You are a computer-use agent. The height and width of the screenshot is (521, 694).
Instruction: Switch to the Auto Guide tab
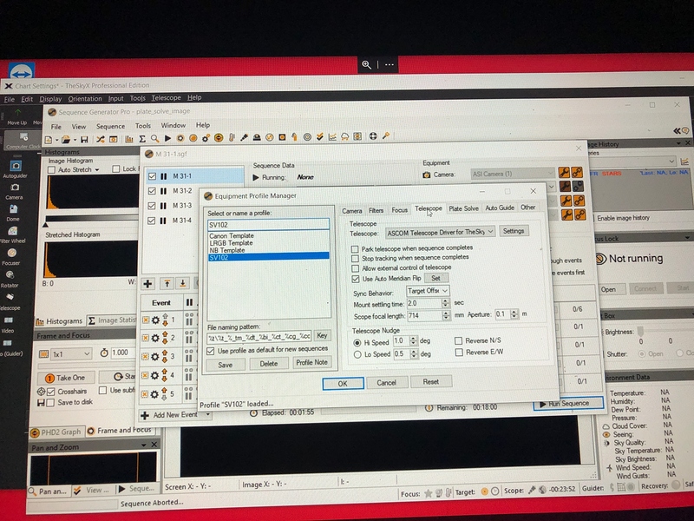pos(500,208)
